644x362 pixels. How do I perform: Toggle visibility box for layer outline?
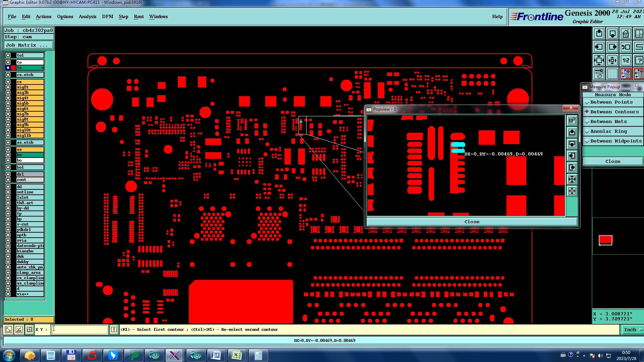pyautogui.click(x=8, y=192)
